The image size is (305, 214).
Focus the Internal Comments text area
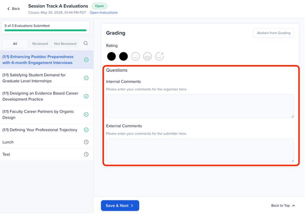pyautogui.click(x=200, y=106)
